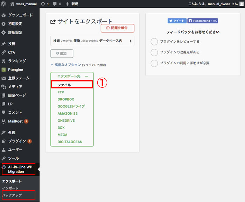The width and height of the screenshot is (245, 202).
Task: Click the 問題を報告 button
Action: [x=117, y=28]
